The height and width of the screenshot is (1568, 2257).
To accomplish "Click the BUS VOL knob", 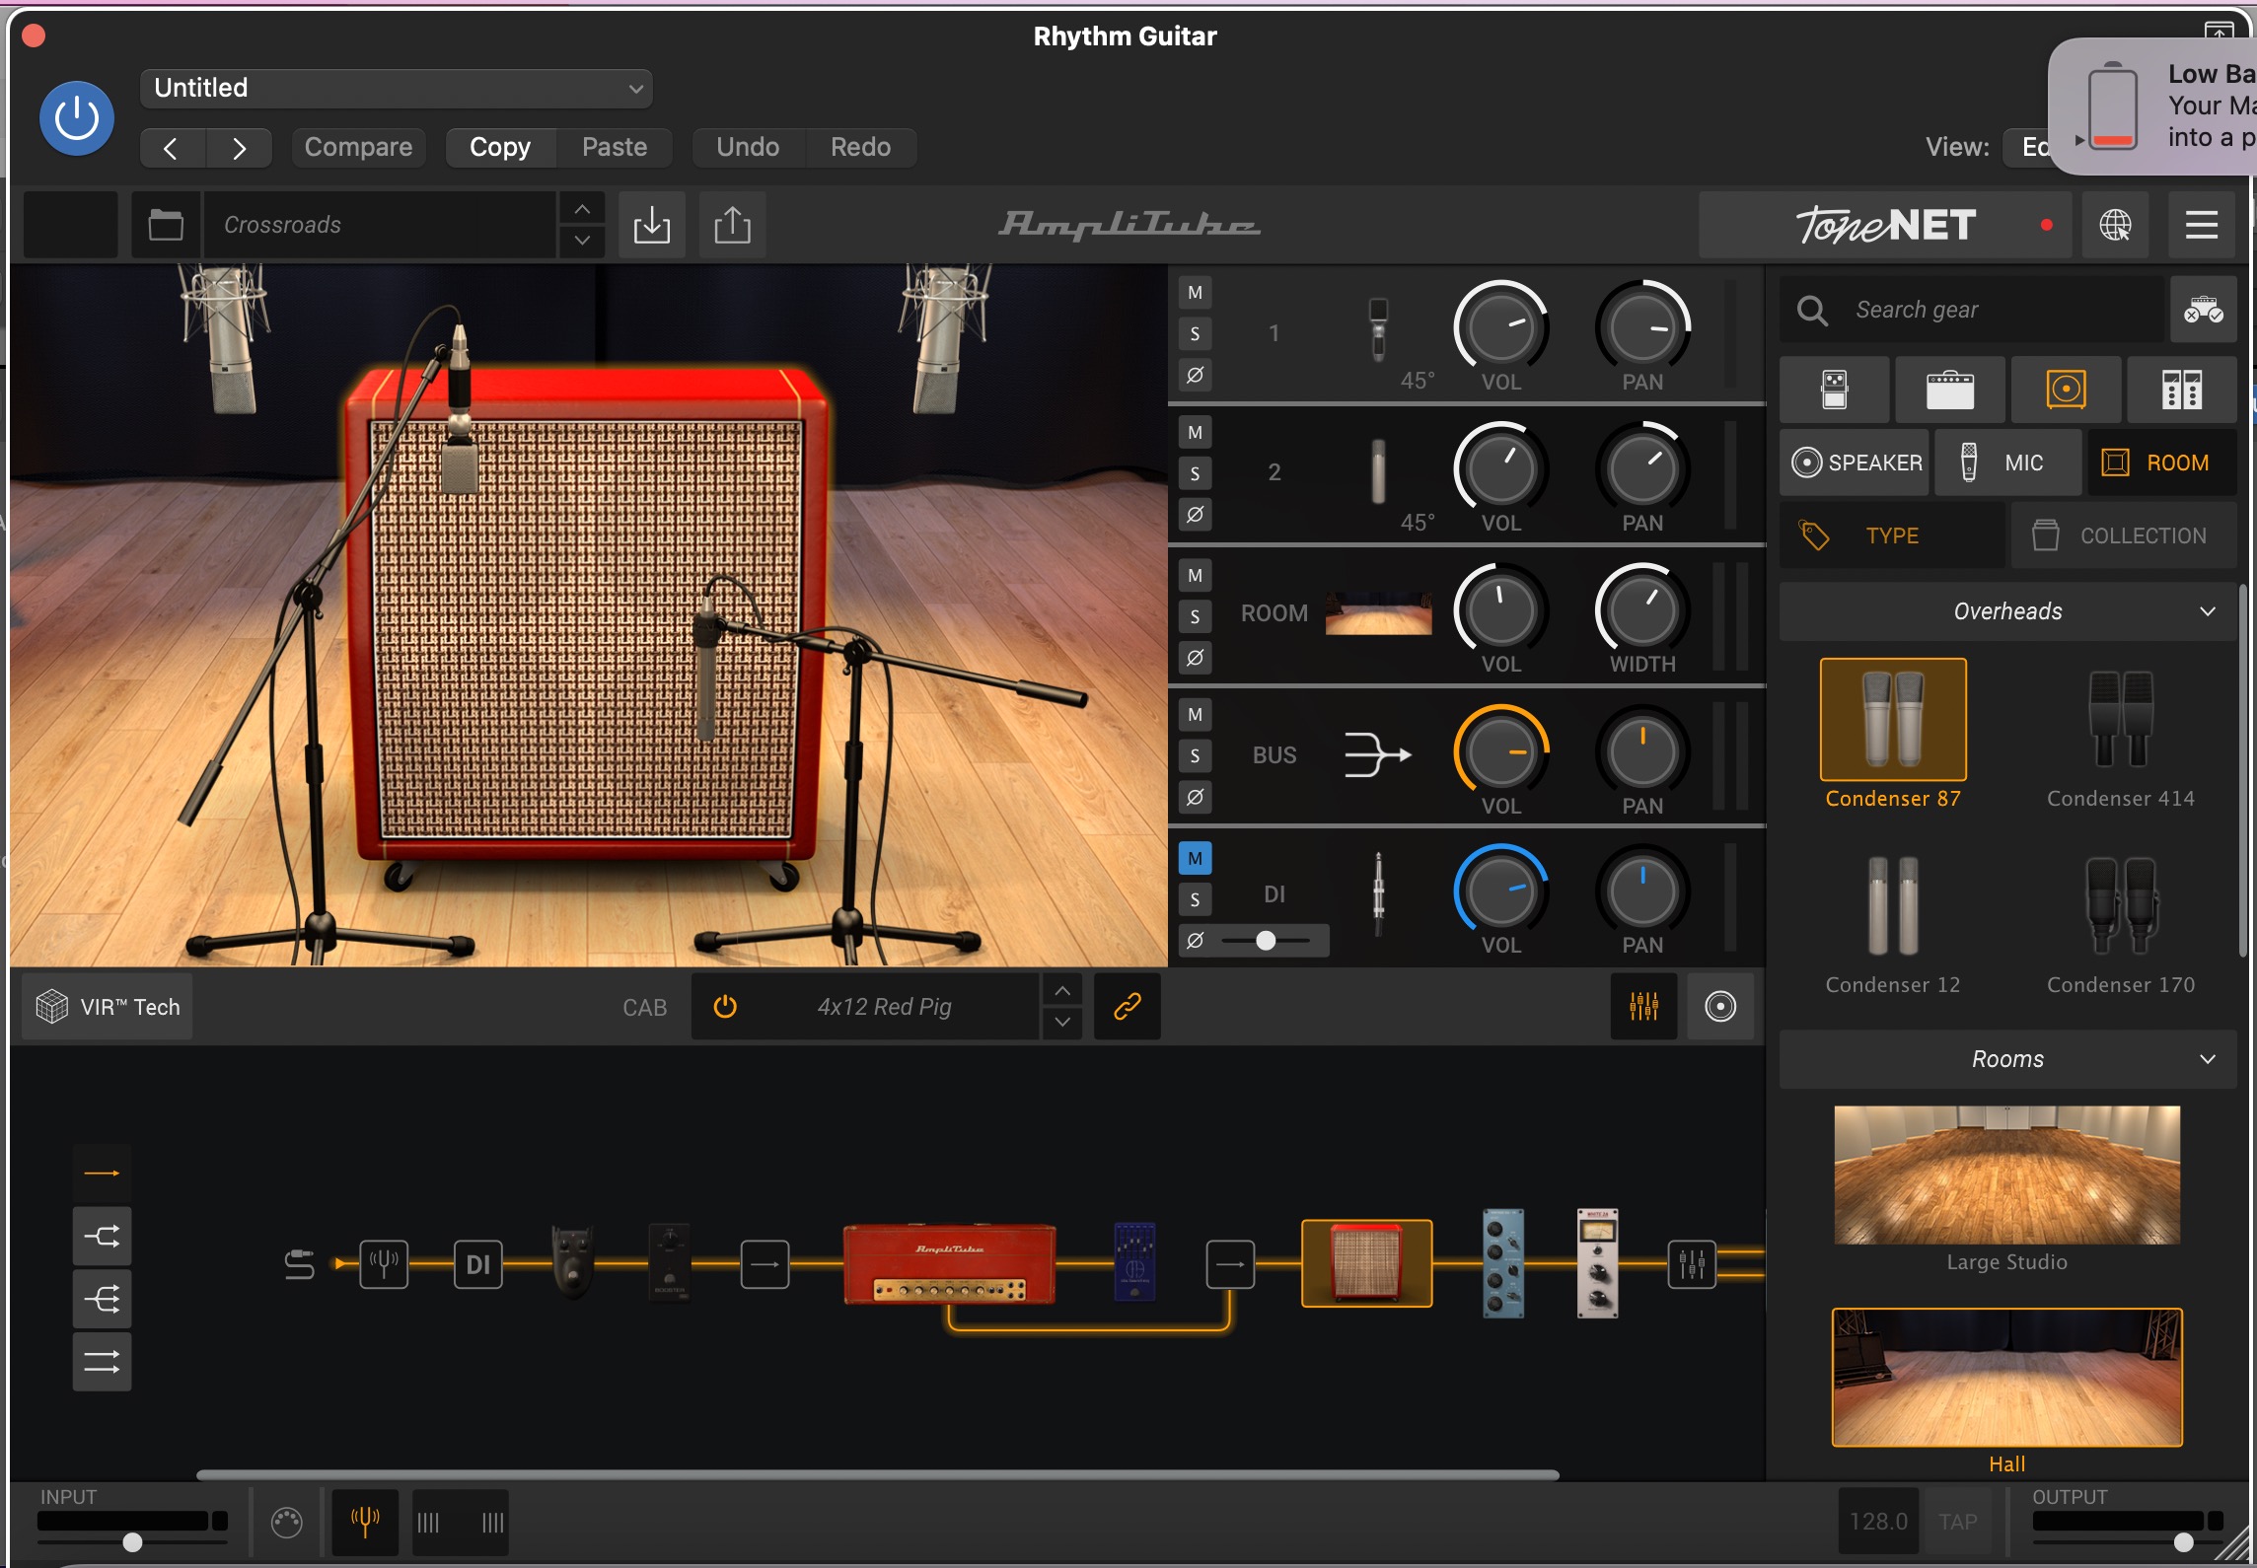I will (x=1501, y=751).
